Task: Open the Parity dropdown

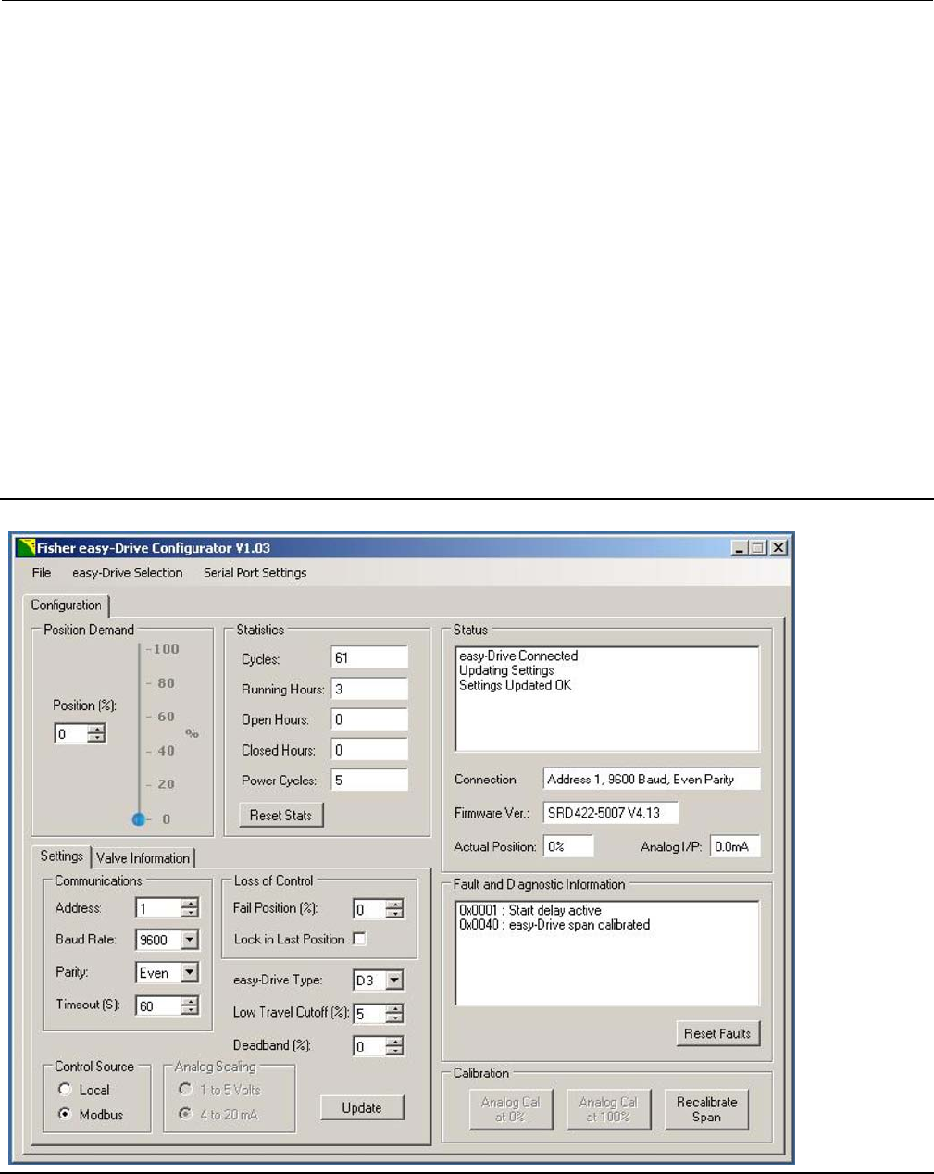Action: (x=190, y=973)
